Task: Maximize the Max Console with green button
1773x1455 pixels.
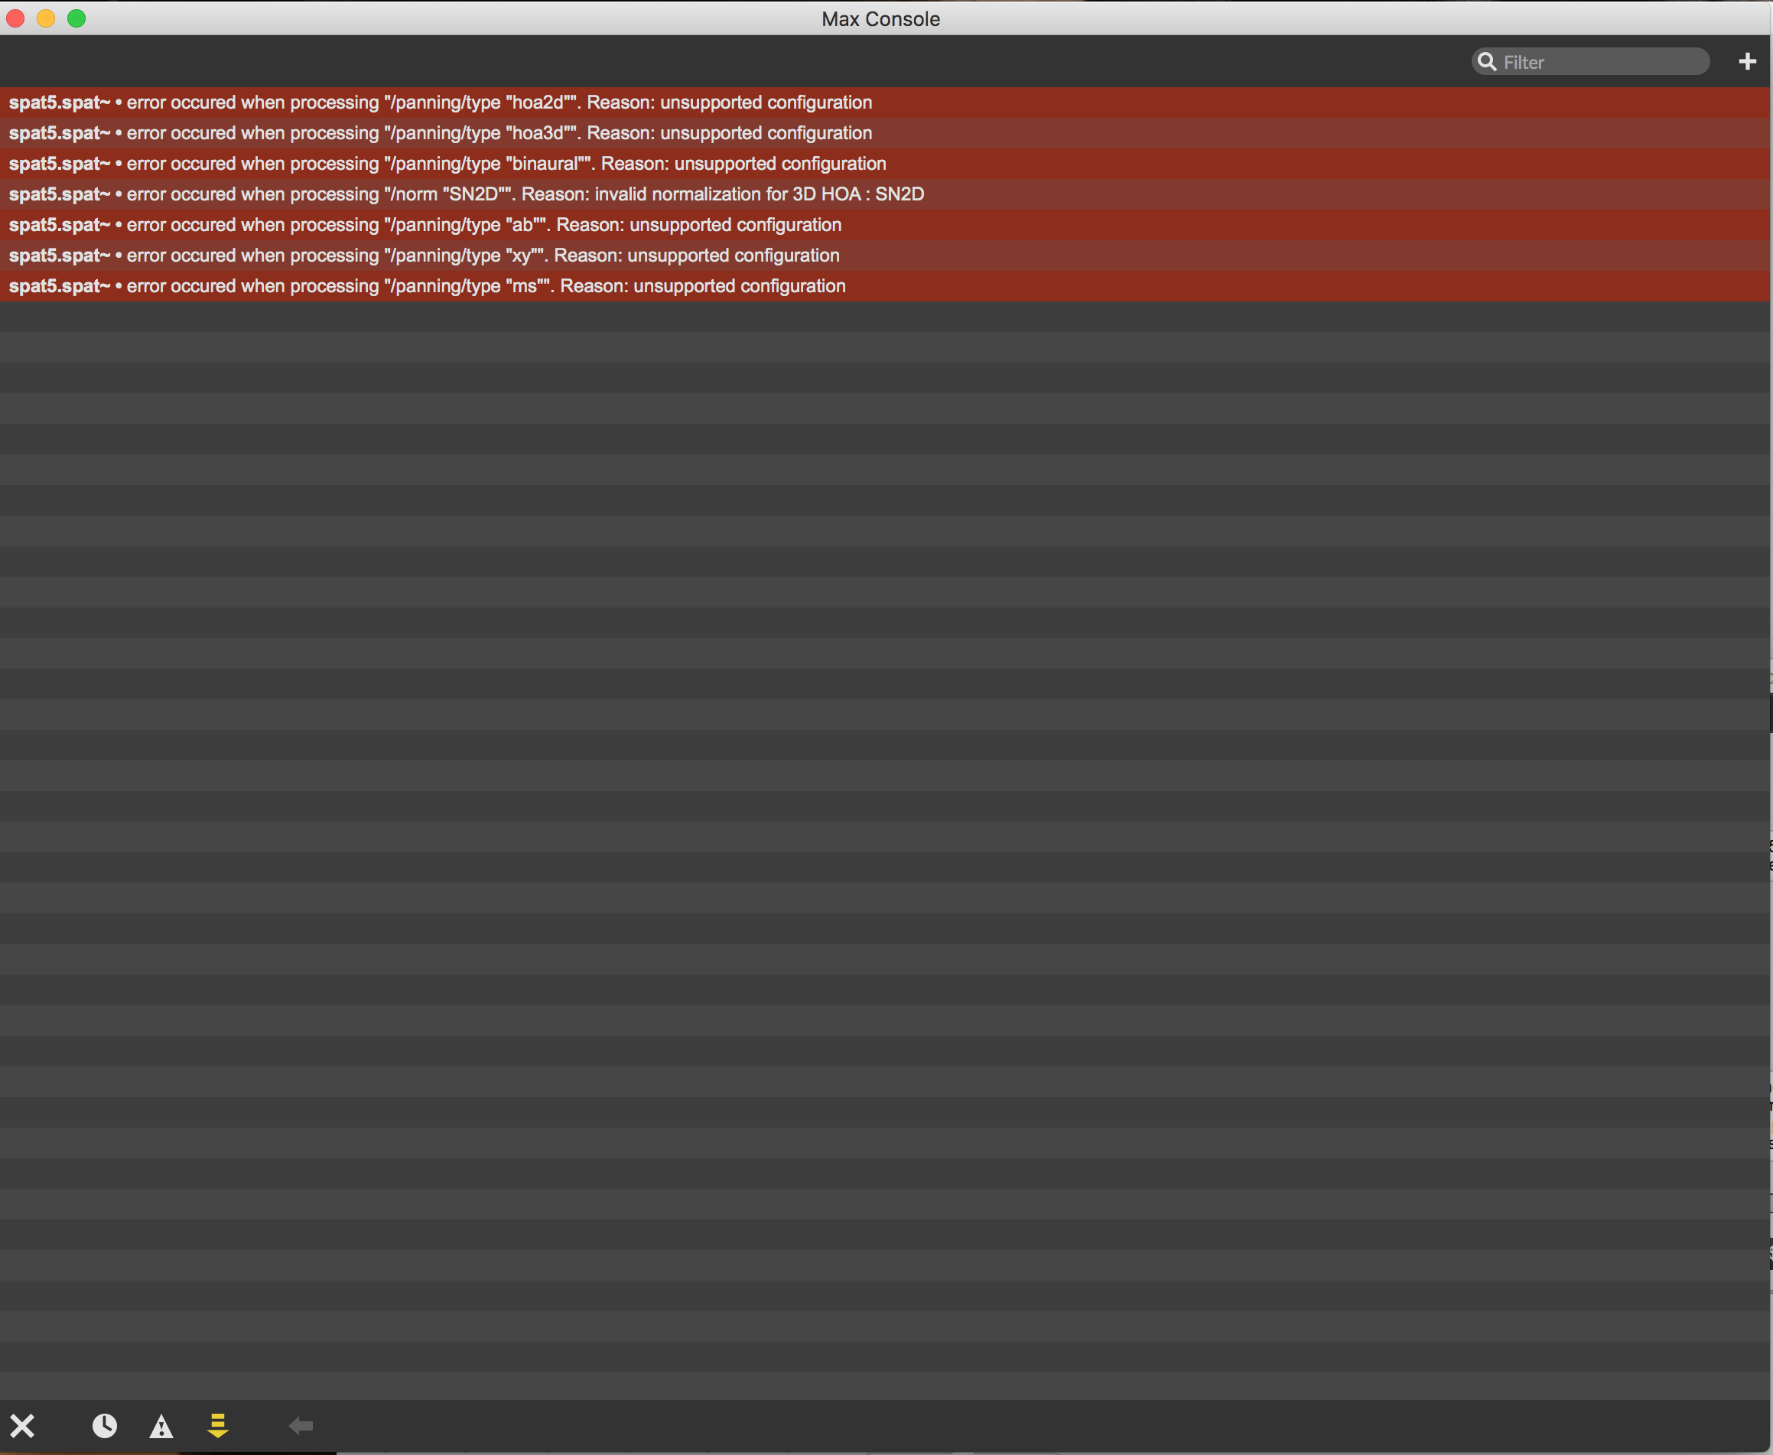Action: [x=76, y=18]
